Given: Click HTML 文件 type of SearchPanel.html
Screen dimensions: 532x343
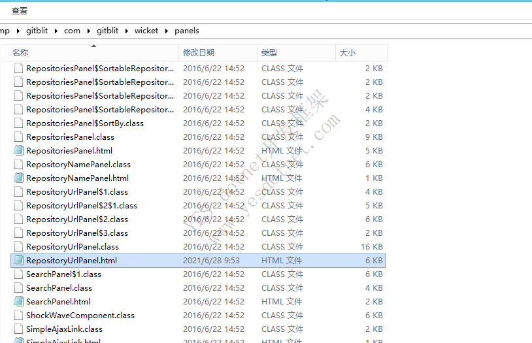Looking at the screenshot, I should pyautogui.click(x=282, y=302).
